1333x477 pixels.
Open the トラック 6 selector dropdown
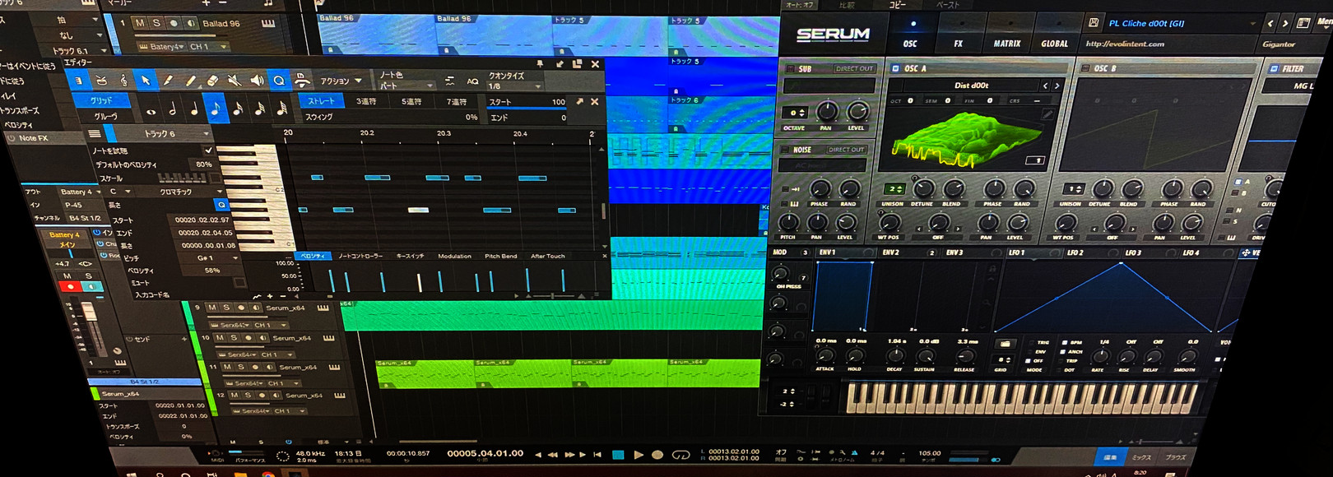click(x=171, y=133)
